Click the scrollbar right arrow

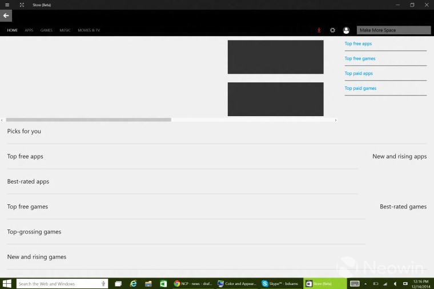point(335,120)
